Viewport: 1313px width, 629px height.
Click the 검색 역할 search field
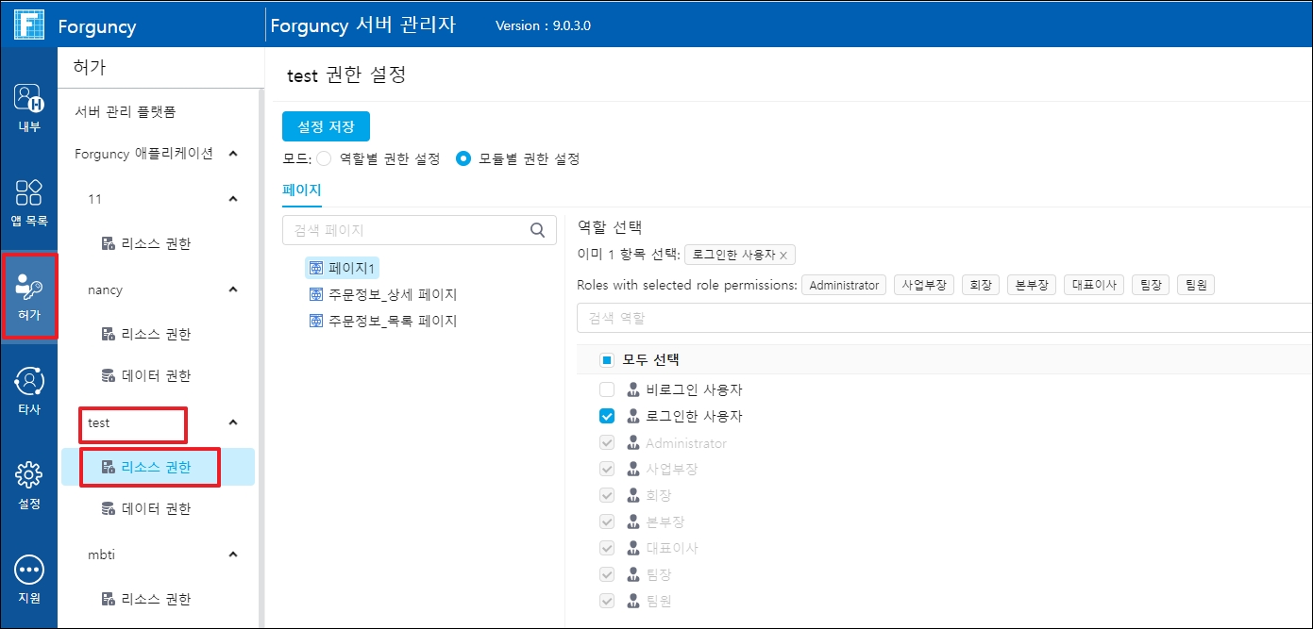(x=944, y=318)
